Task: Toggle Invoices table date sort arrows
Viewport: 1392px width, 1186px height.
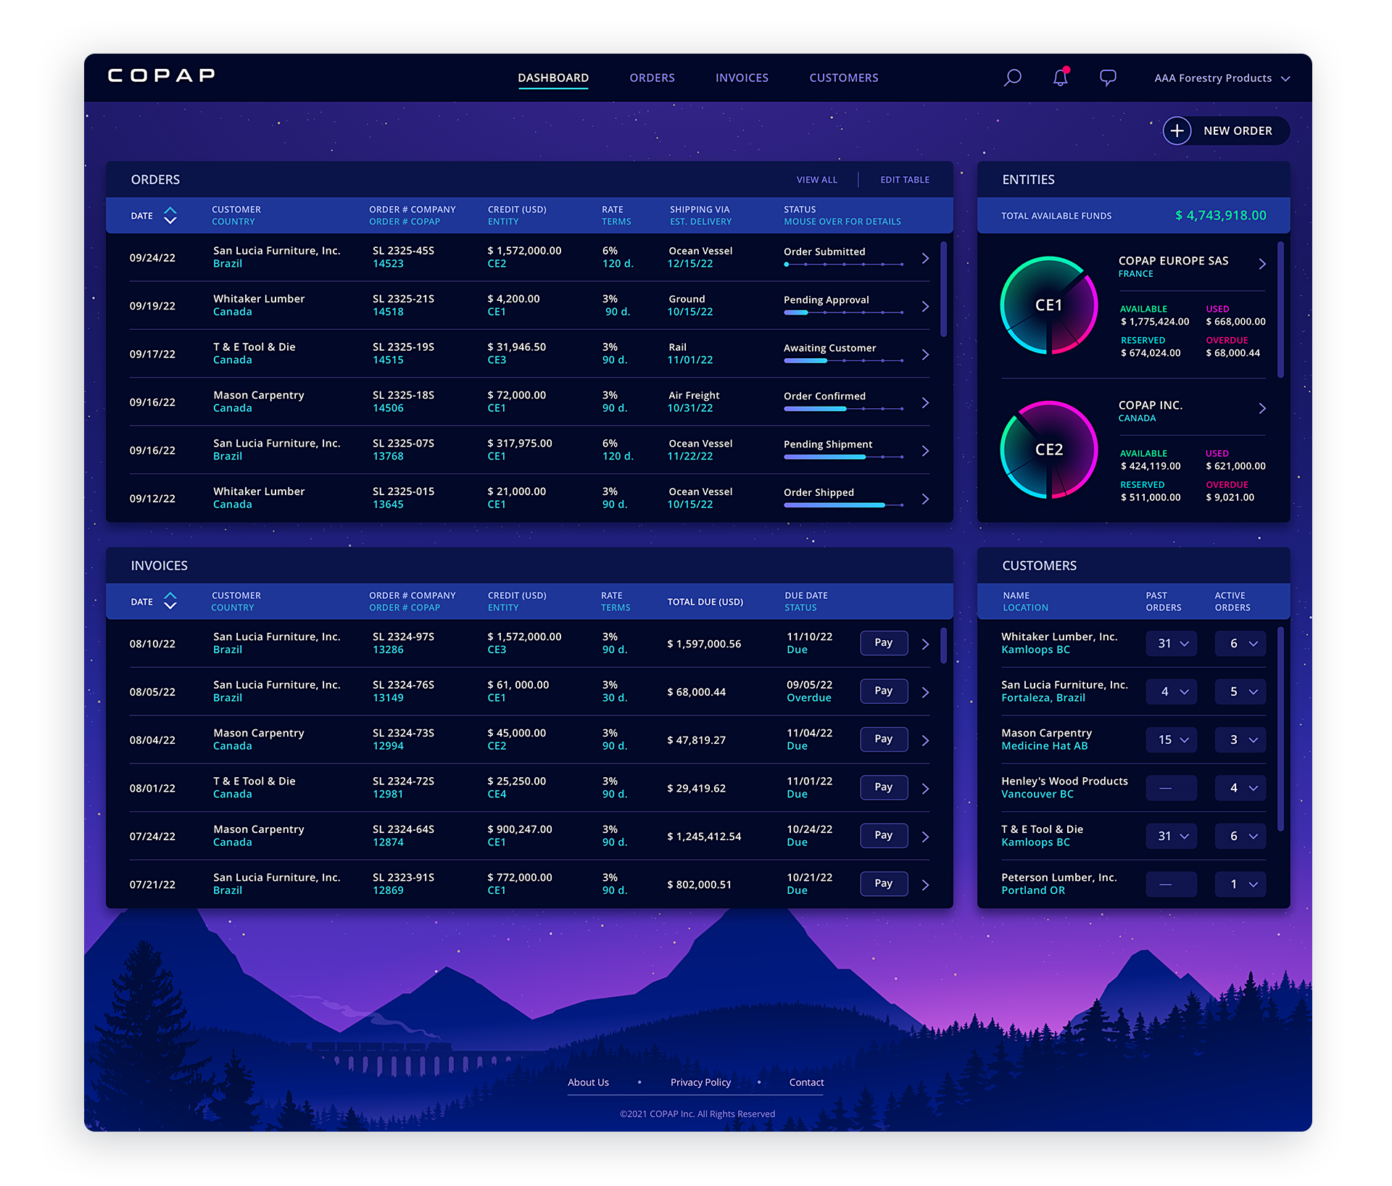Action: (170, 601)
